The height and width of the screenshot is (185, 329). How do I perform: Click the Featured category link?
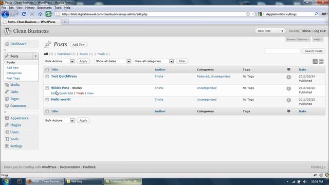click(x=203, y=77)
